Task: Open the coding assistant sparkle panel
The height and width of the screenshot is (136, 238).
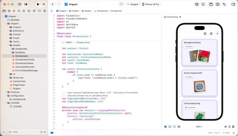Action: (26, 4)
